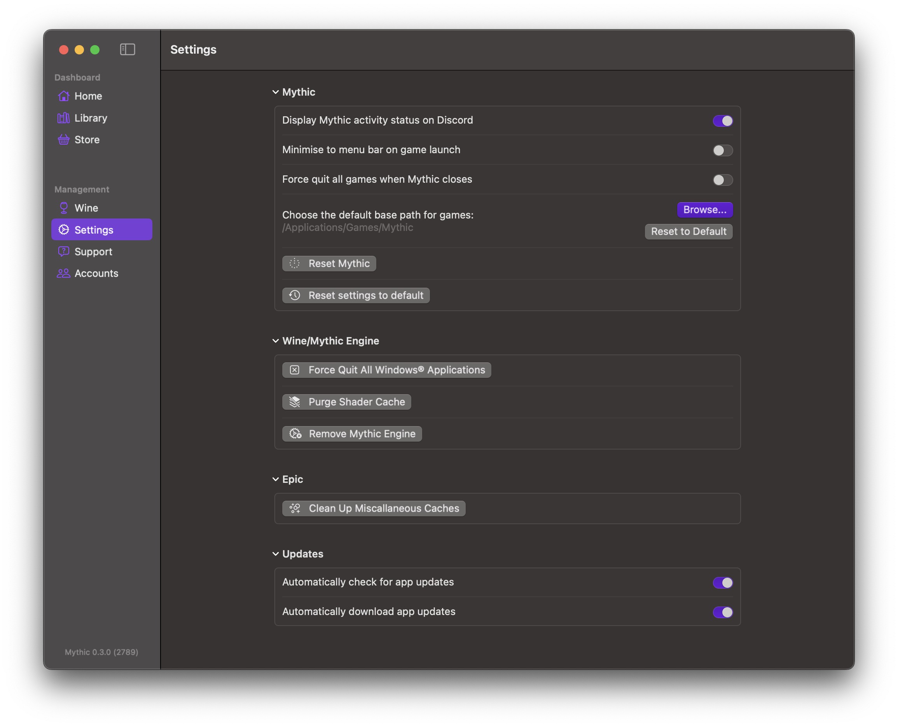Click the layers icon on Purge Shader Cache
Image resolution: width=898 pixels, height=727 pixels.
(294, 402)
